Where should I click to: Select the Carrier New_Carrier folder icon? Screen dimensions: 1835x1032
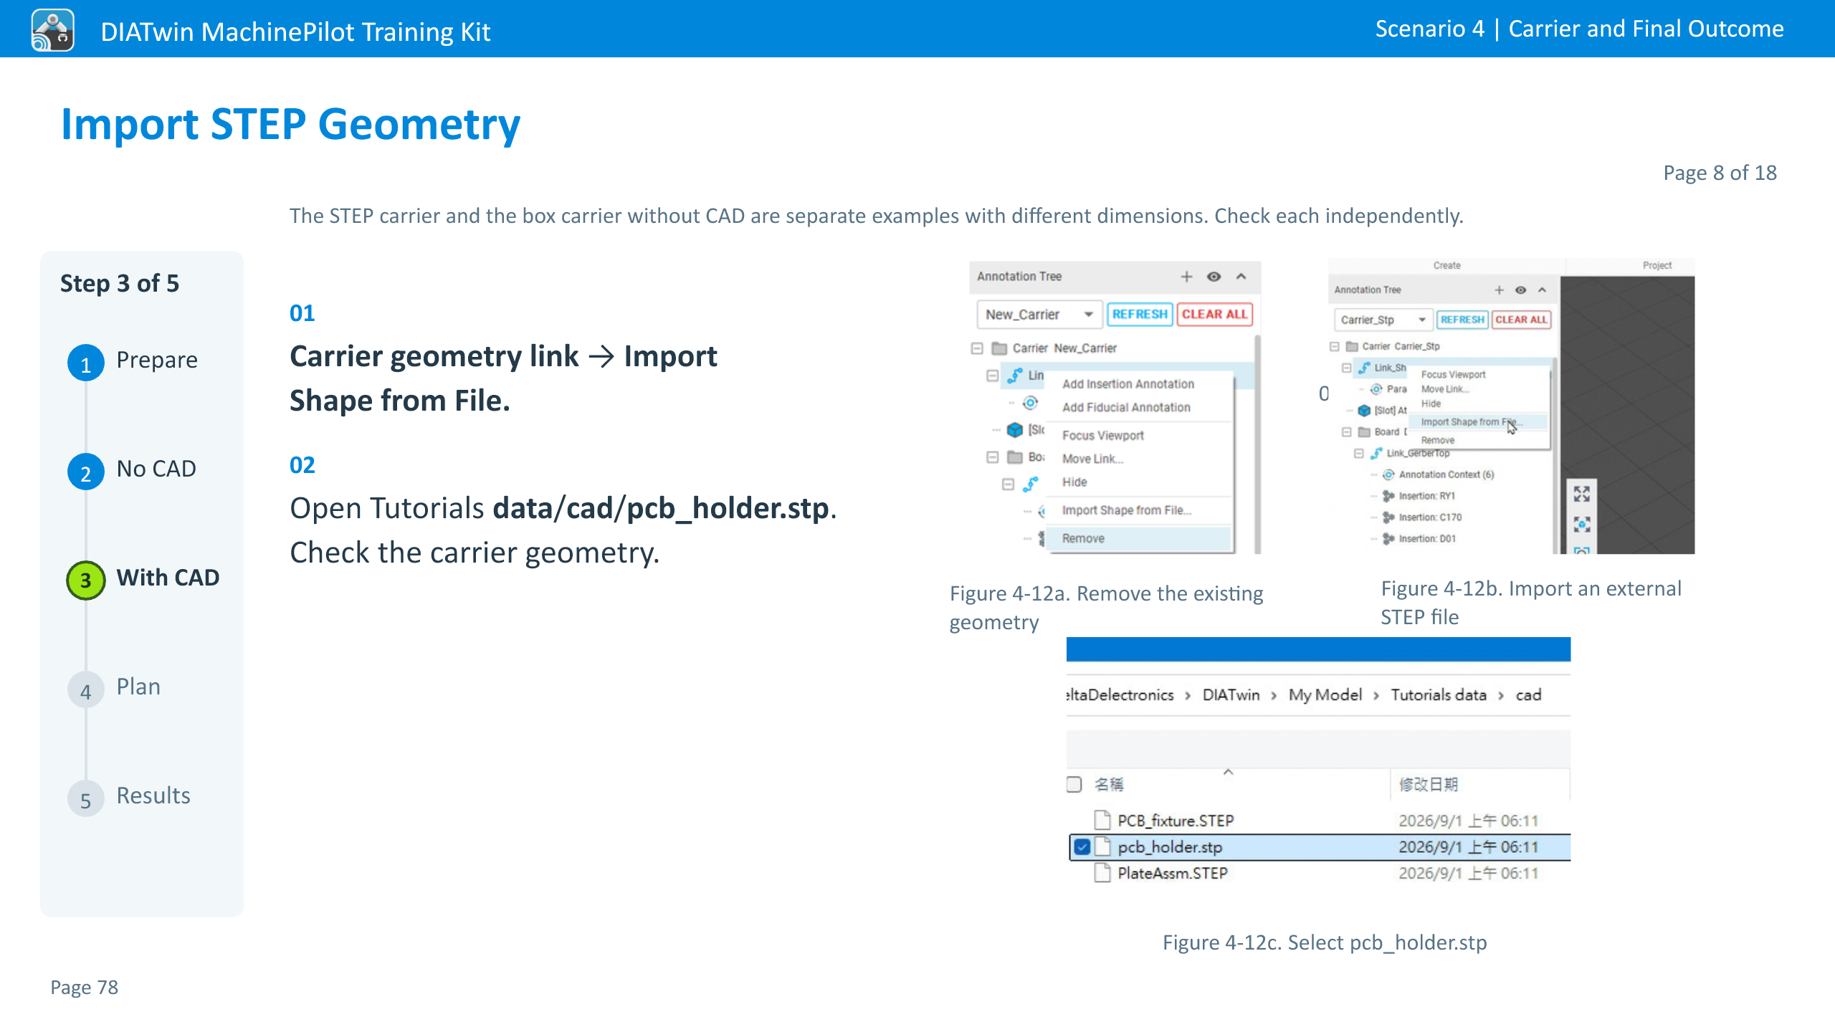pos(999,348)
